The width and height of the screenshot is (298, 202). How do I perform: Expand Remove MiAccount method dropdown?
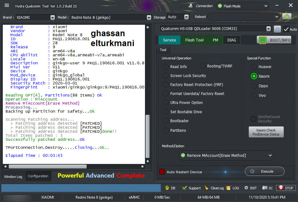(x=270, y=155)
